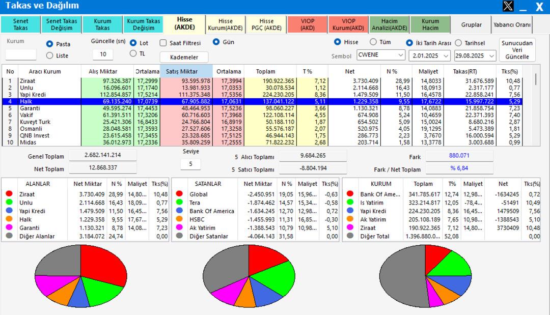Click the Fark value 880.071
Screen dimensions: 550x315
point(459,156)
